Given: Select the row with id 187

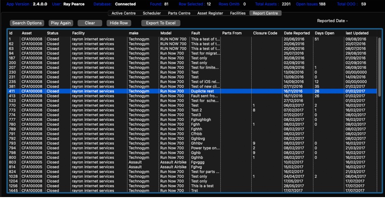Looking at the screenshot, I should click(192, 58).
